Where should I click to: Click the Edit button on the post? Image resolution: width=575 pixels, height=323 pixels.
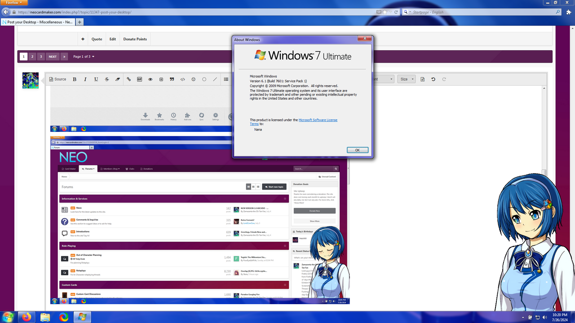point(113,39)
